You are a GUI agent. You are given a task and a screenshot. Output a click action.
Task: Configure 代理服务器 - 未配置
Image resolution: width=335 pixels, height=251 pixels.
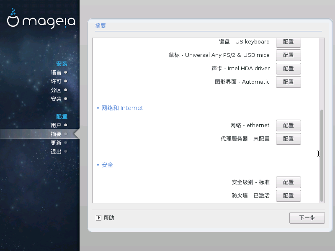289,139
